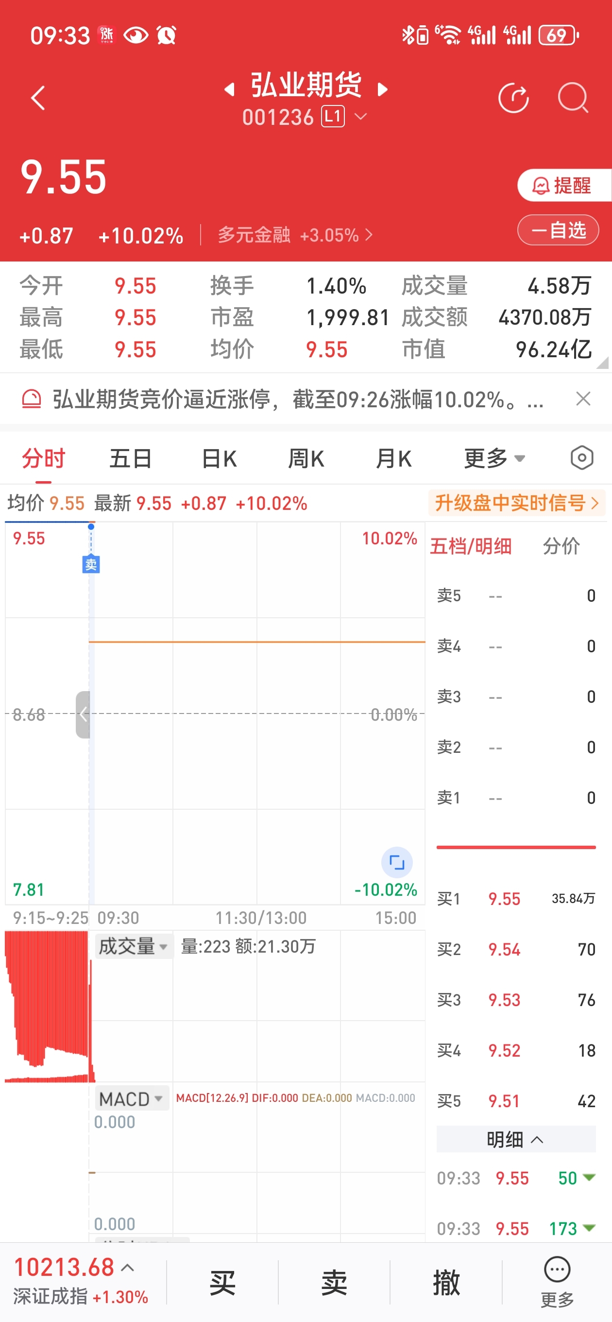Open the 更多 bottom menu icon
Viewport: 612px width, 1322px height.
[557, 1282]
